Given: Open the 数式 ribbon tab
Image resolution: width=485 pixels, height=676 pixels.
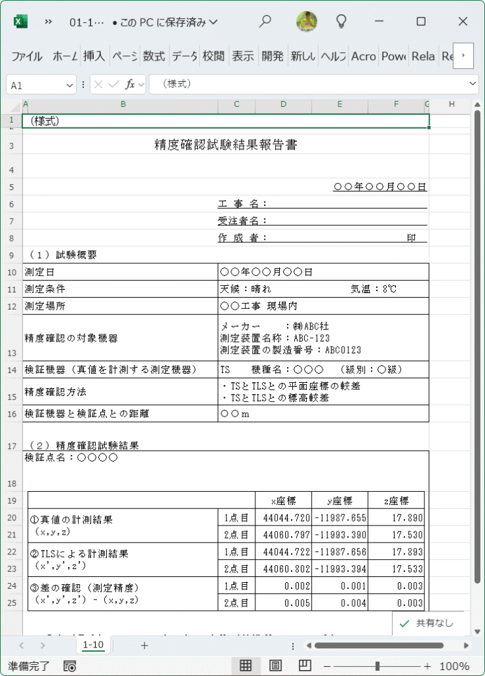Looking at the screenshot, I should 154,56.
